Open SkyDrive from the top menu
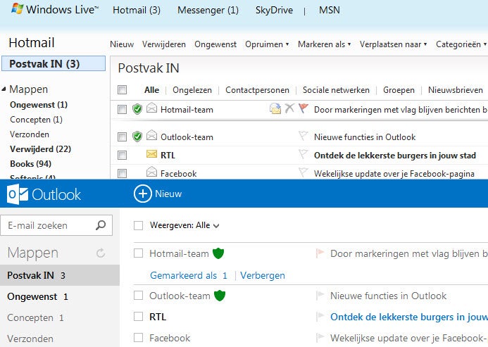 [x=275, y=11]
